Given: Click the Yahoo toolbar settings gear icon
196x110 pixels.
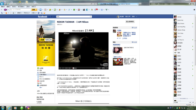Looking at the screenshot, I should point(194,9).
